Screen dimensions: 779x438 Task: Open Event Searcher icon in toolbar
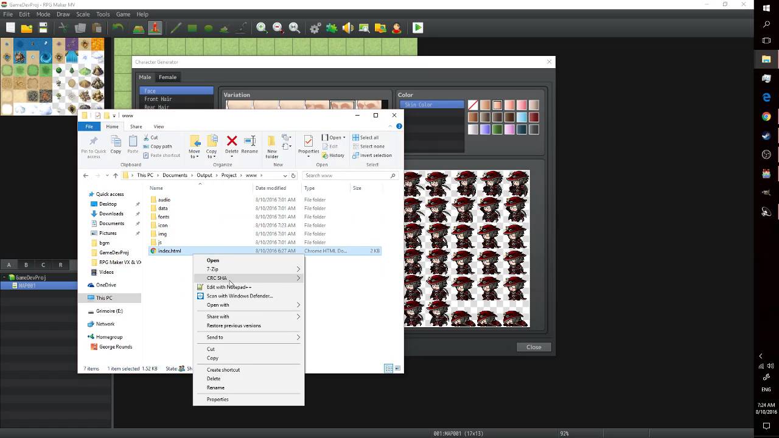(x=364, y=28)
